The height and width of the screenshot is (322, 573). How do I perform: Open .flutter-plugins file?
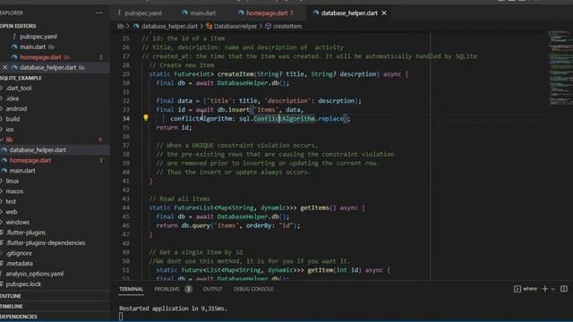26,233
